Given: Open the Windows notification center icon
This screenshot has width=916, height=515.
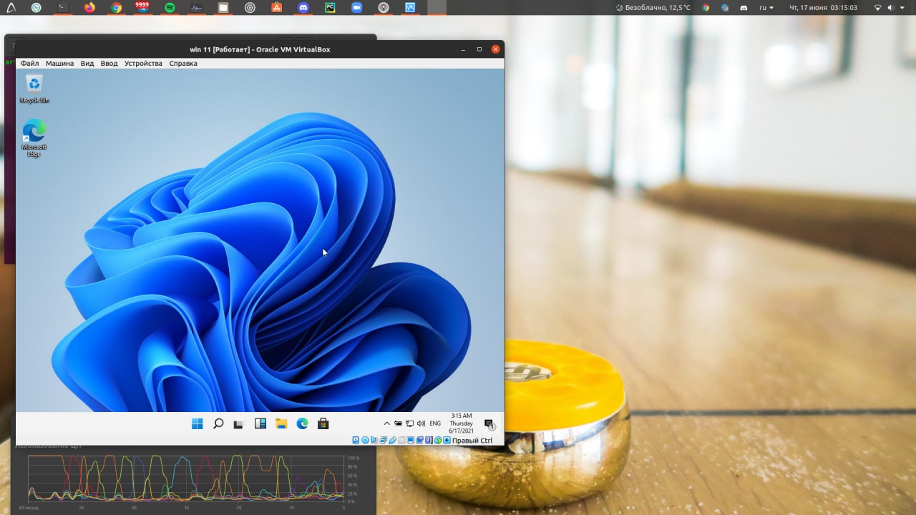Looking at the screenshot, I should [489, 424].
